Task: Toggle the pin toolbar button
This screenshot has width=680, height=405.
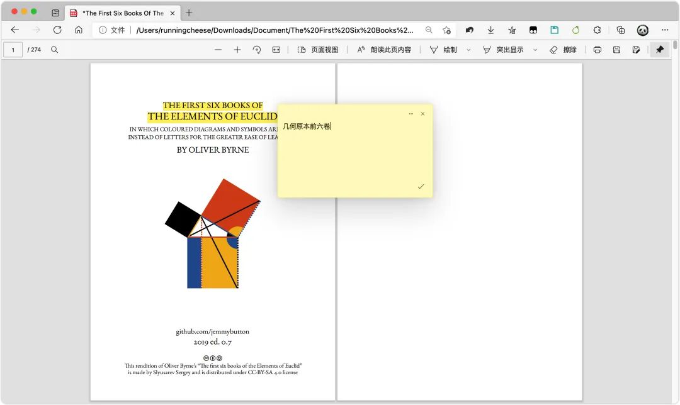Action: [x=660, y=50]
